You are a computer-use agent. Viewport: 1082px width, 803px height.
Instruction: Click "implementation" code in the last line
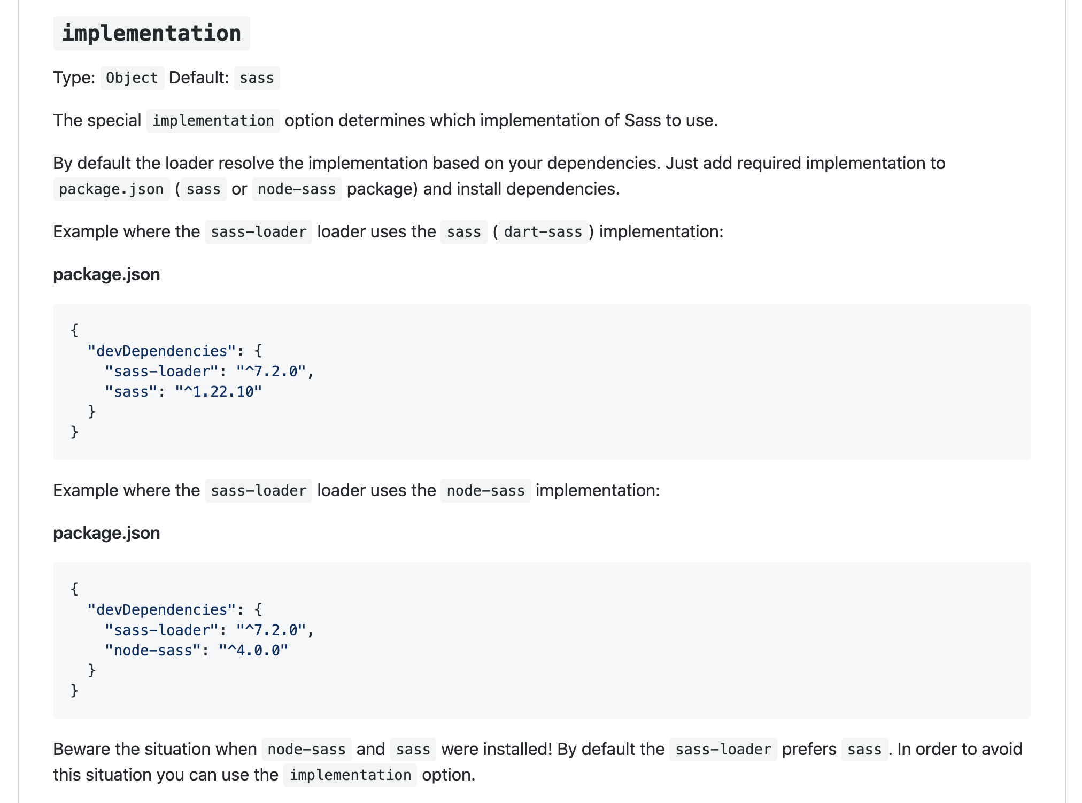[350, 775]
